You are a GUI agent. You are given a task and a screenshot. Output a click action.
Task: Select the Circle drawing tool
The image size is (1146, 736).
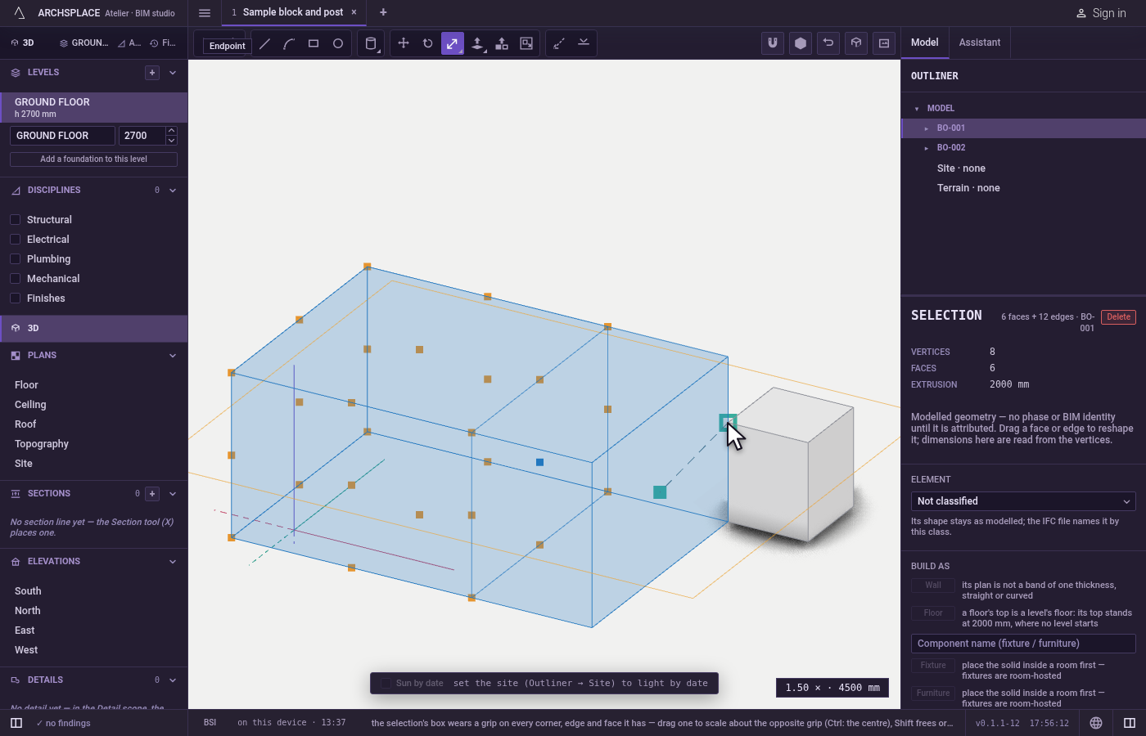[x=338, y=43]
